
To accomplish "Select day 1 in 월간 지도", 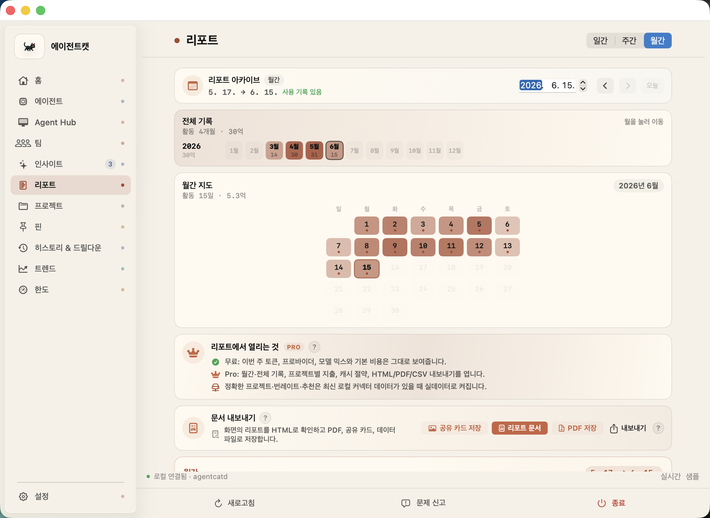I will [367, 226].
